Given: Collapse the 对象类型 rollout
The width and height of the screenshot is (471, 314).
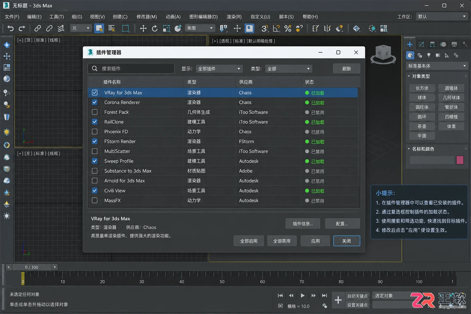Looking at the screenshot, I should pos(409,76).
